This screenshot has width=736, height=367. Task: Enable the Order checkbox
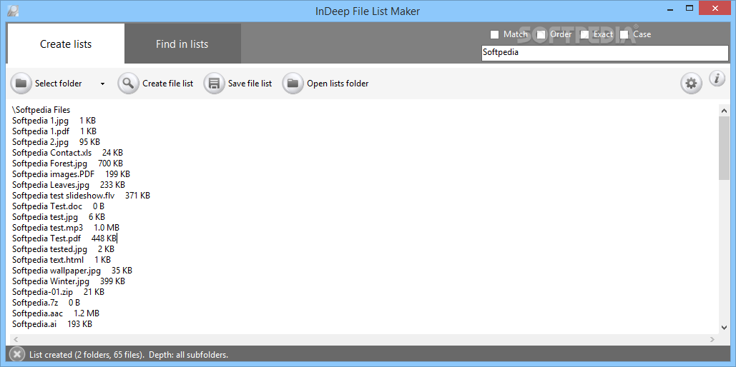pyautogui.click(x=541, y=35)
